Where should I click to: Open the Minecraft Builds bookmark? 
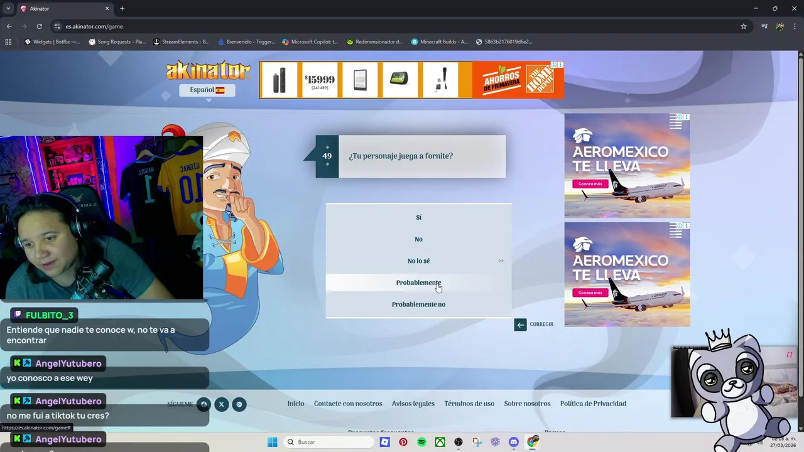click(x=440, y=42)
